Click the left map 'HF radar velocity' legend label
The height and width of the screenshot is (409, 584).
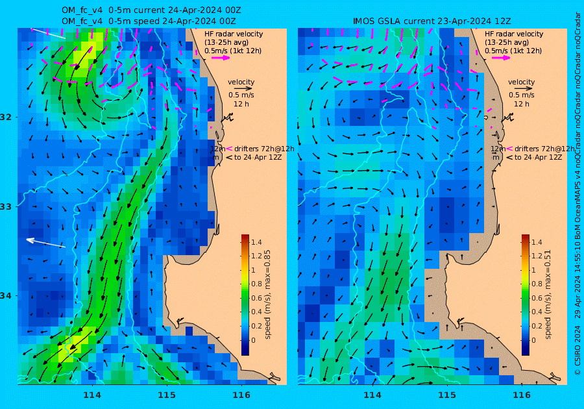[234, 34]
